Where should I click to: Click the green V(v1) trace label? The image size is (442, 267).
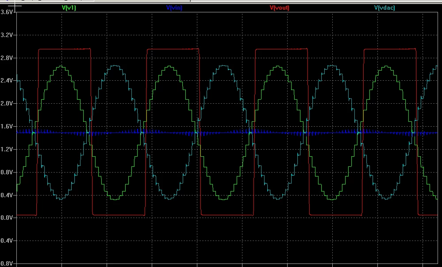tap(69, 8)
